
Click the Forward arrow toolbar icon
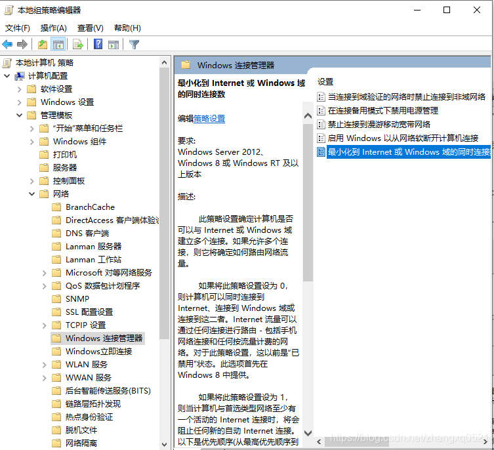coord(22,45)
